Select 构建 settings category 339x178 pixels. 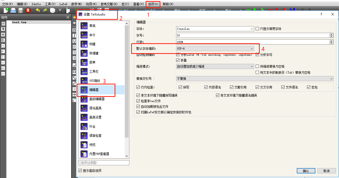pyautogui.click(x=102, y=44)
